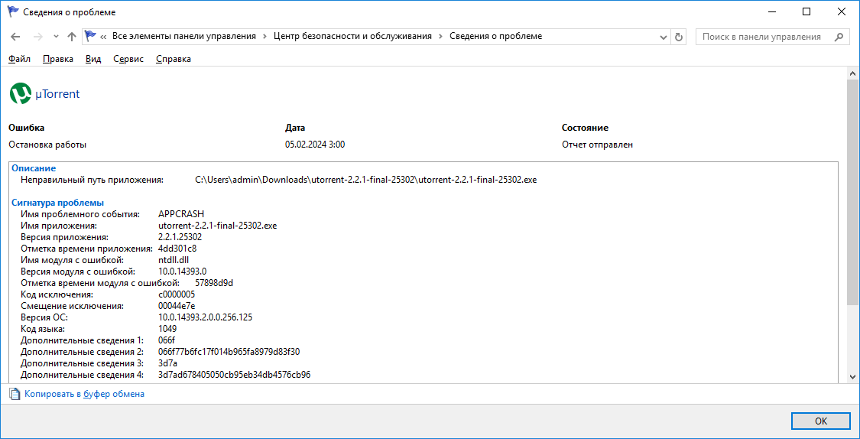Click the breadcrumb arrow after Центр безопасности и обслуживания
This screenshot has width=860, height=439.
[441, 37]
